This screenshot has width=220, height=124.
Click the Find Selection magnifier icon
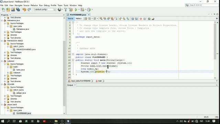pyautogui.click(x=101, y=19)
